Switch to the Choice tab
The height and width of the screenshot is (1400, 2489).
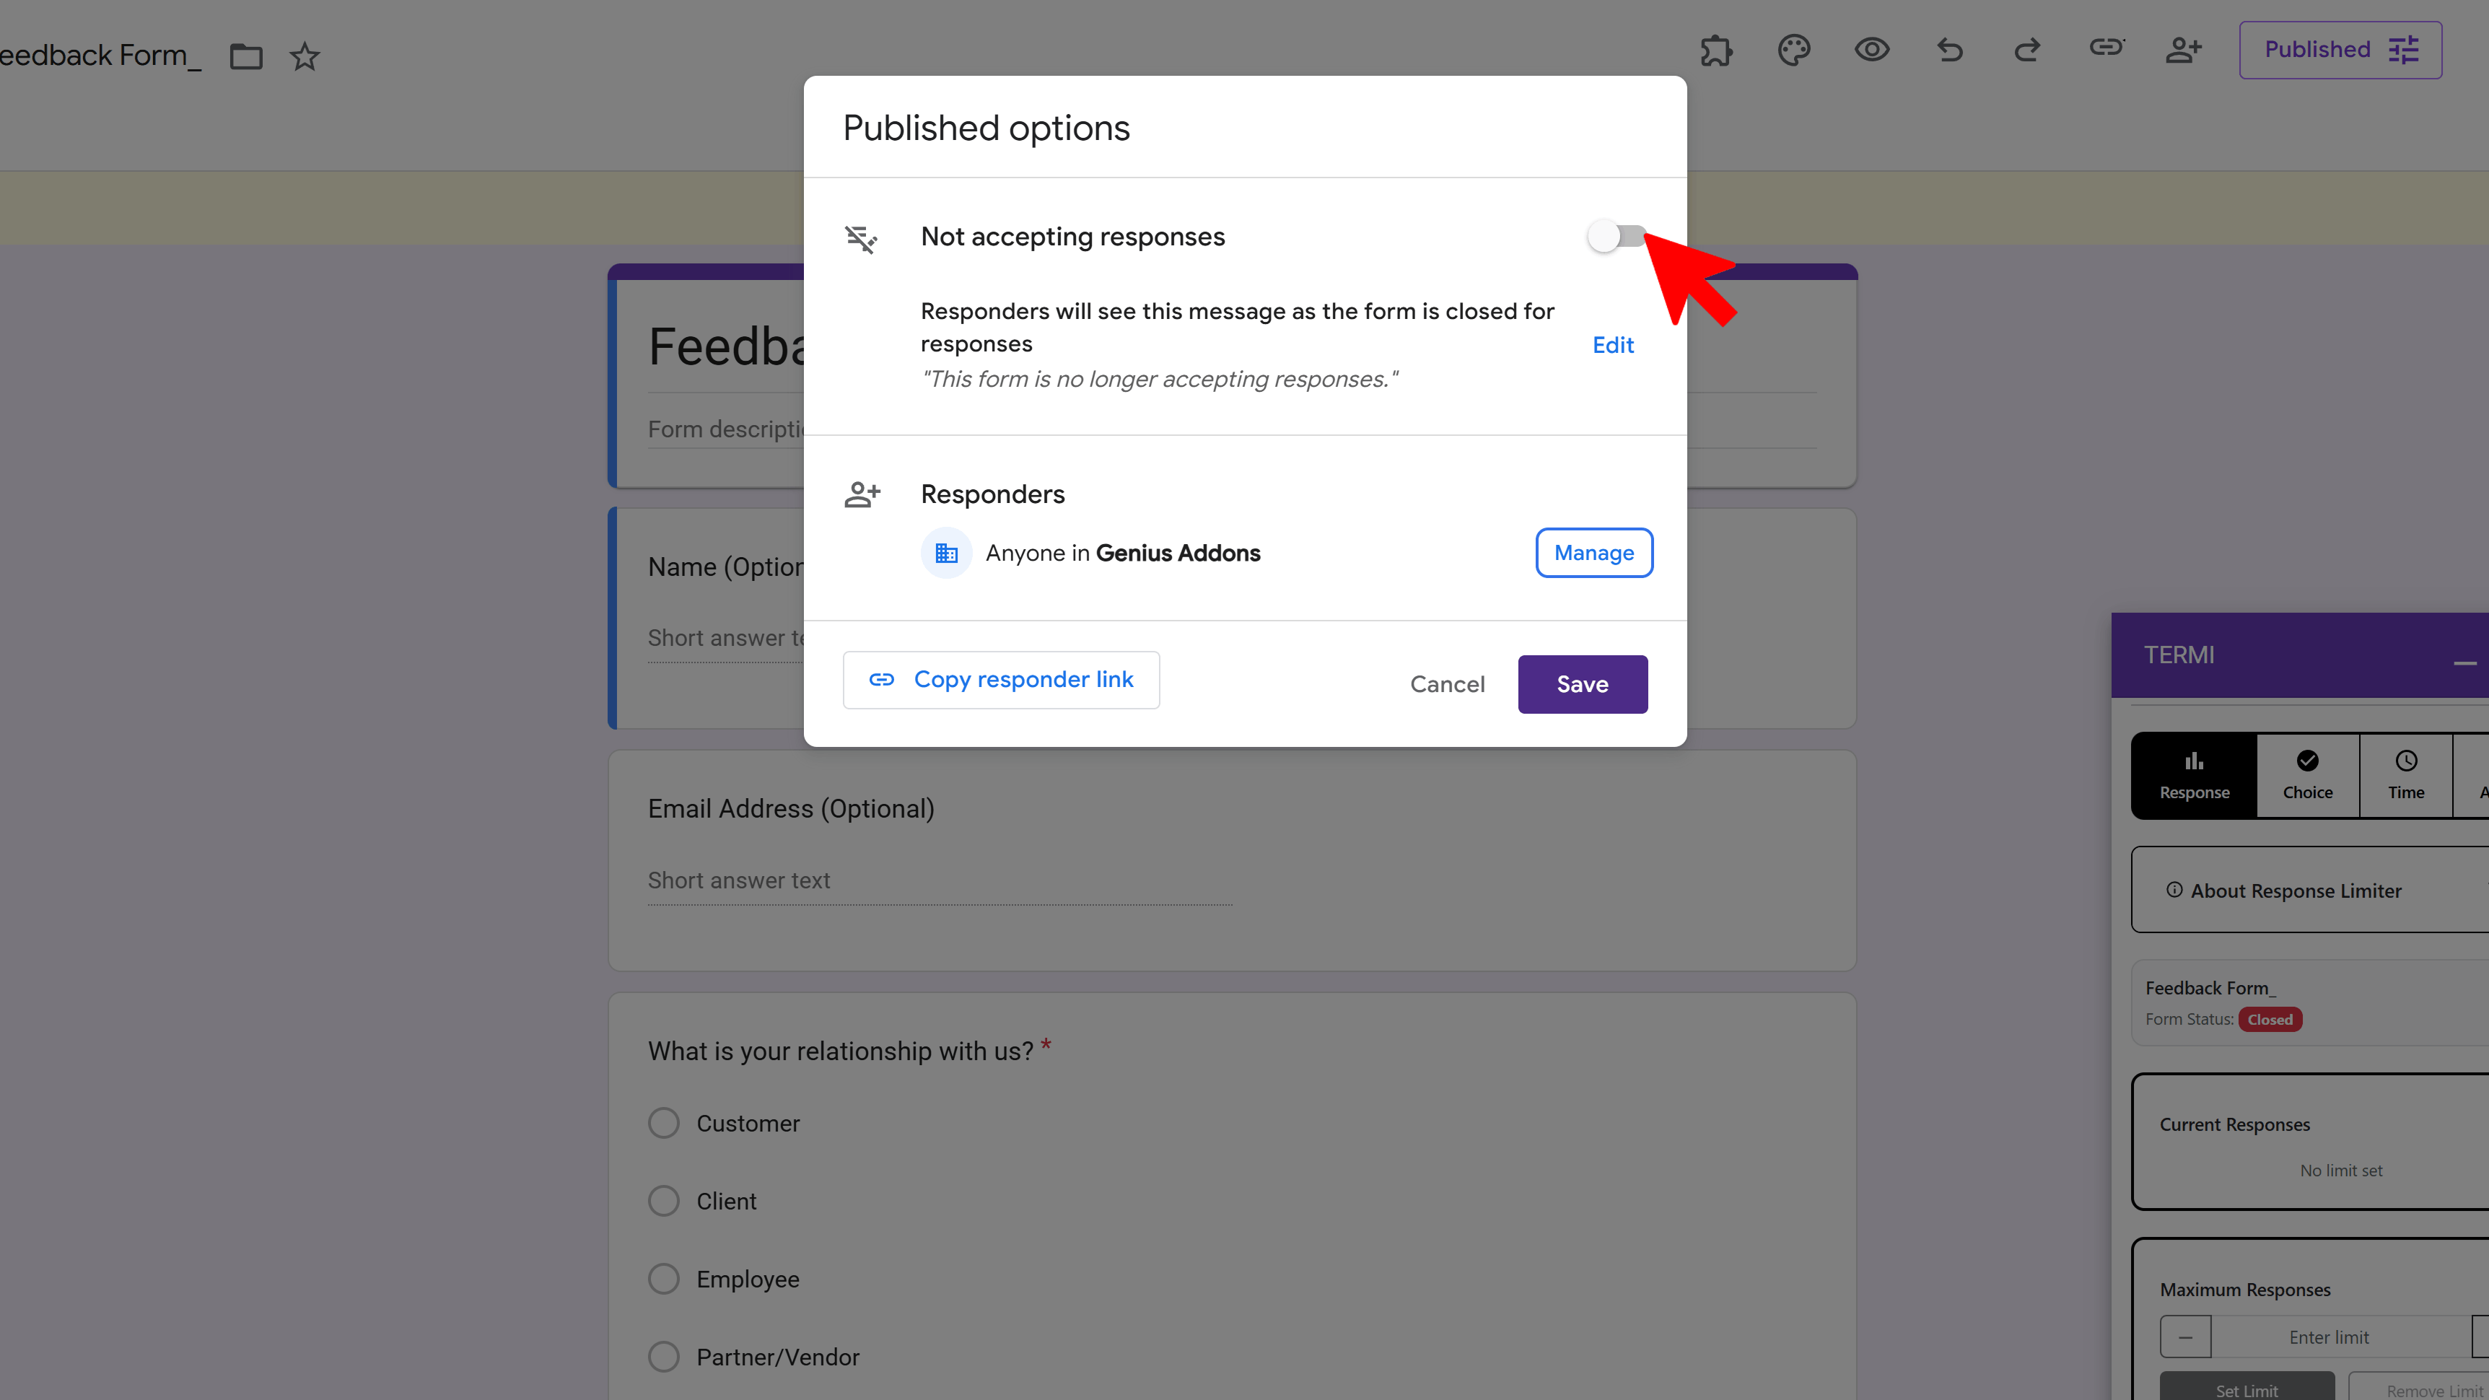tap(2307, 776)
